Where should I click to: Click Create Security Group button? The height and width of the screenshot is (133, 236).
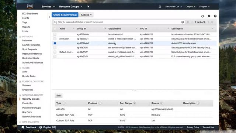[x=65, y=15]
